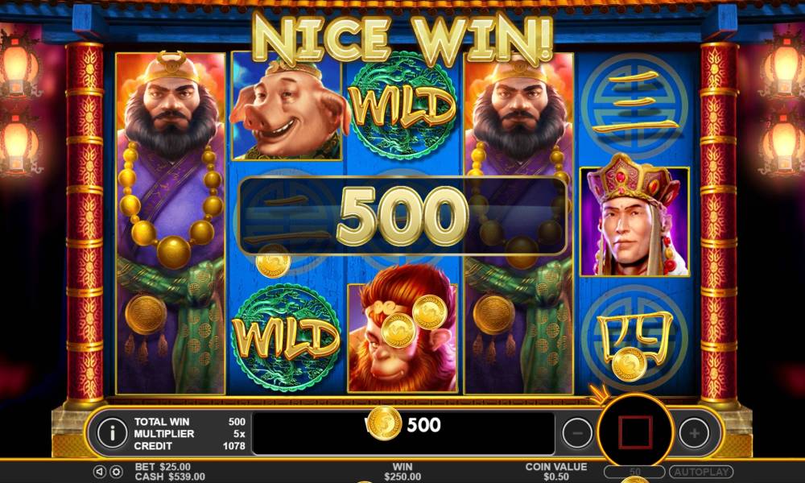805x483 pixels.
Task: Click the bearded warrior on fourth reel
Action: (x=518, y=222)
